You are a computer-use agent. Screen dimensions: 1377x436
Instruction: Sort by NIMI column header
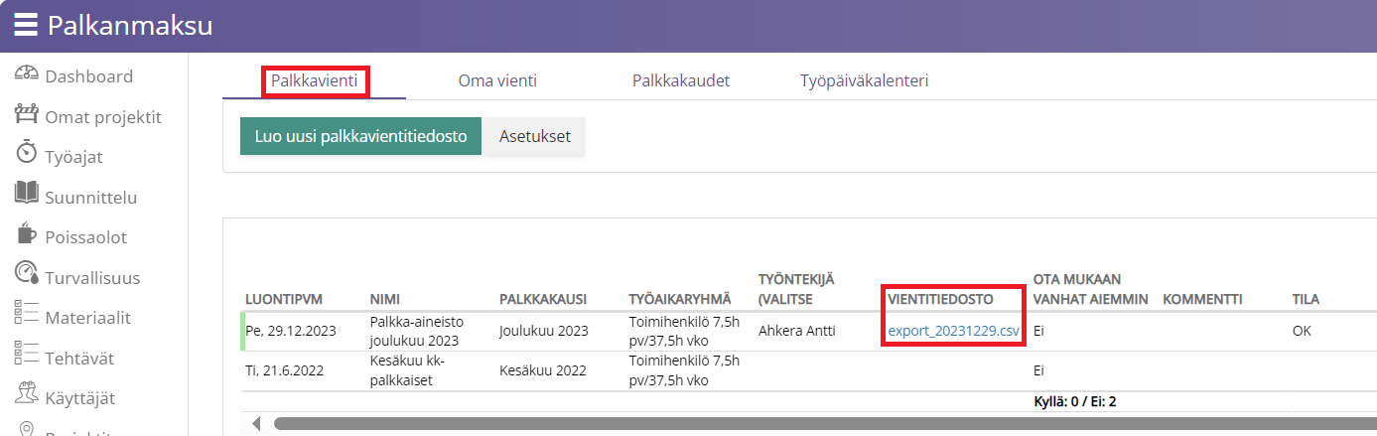pyautogui.click(x=384, y=299)
